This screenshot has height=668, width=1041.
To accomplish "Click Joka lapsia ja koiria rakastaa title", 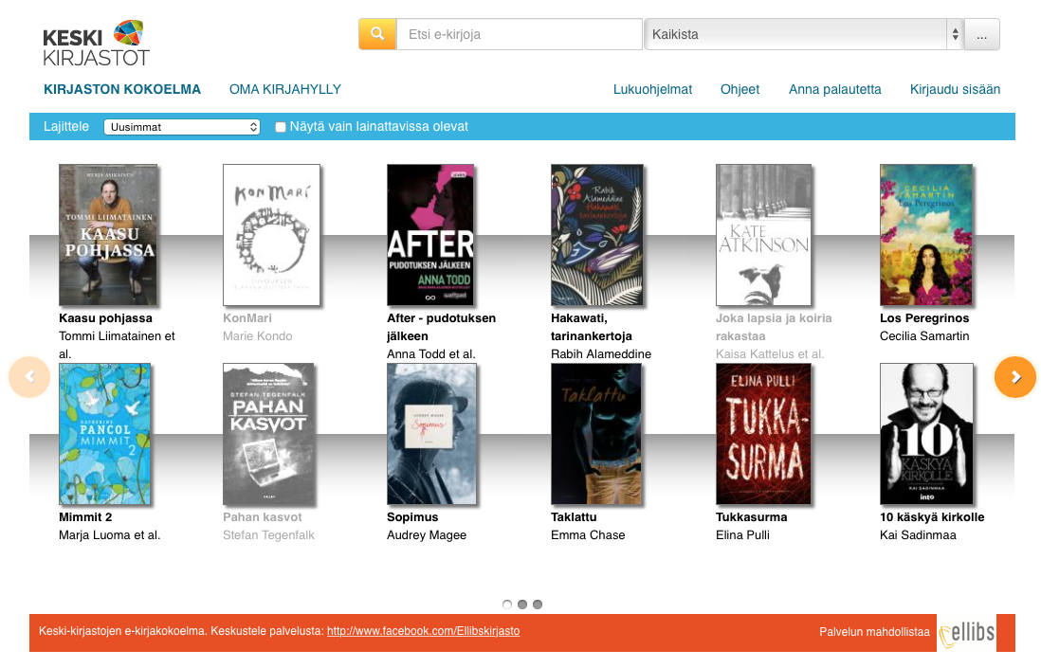I will [774, 327].
